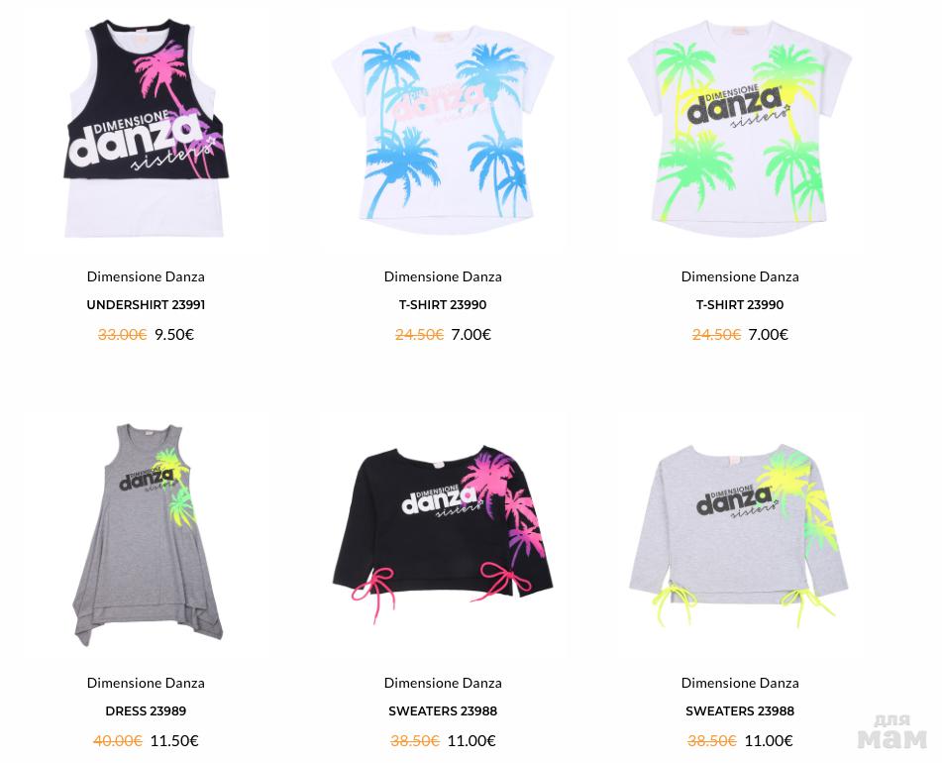Screen dimensions: 942x763
Task: Open the black palm undershirt product image
Action: (146, 128)
